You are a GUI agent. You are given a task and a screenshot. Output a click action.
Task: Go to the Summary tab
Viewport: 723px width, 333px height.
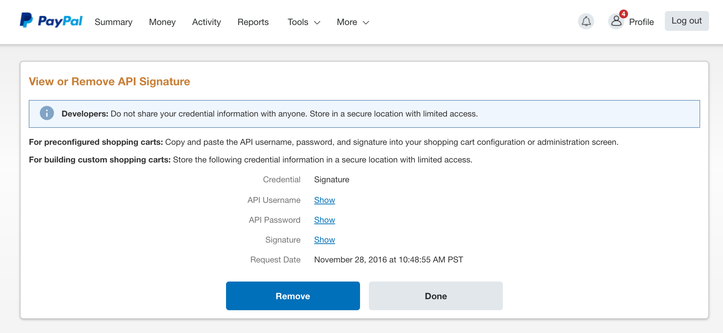click(113, 22)
